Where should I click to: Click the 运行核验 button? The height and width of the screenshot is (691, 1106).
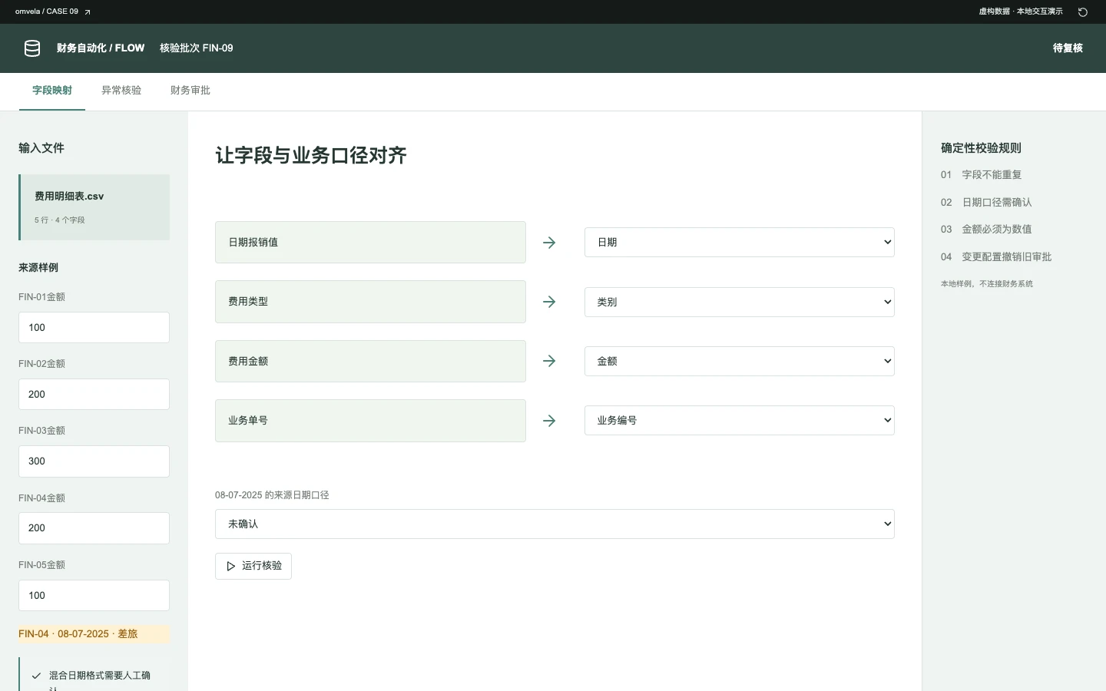(253, 566)
